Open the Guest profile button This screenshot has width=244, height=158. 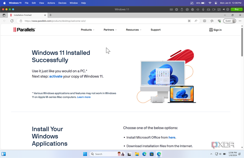230,21
